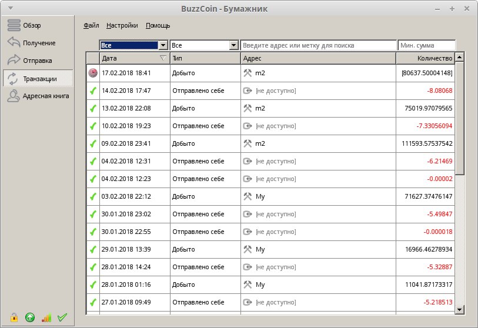
Task: Open the Обзор overview page
Action: 38,25
